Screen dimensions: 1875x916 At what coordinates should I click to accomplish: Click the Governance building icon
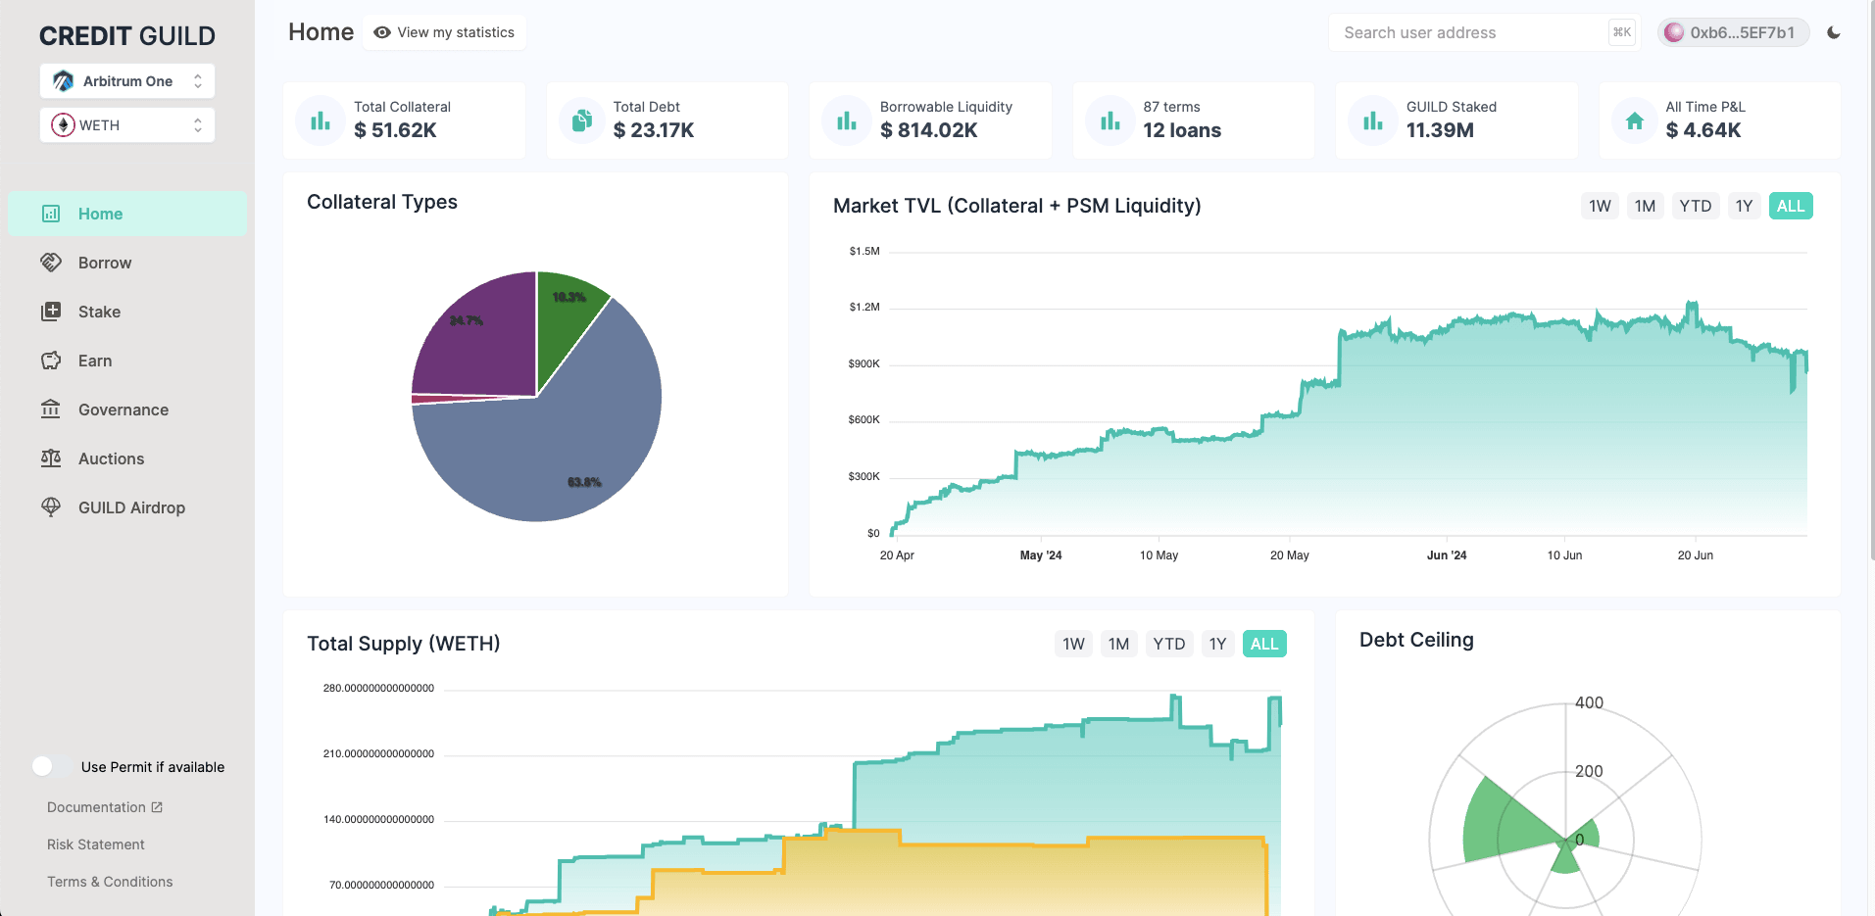coord(51,410)
